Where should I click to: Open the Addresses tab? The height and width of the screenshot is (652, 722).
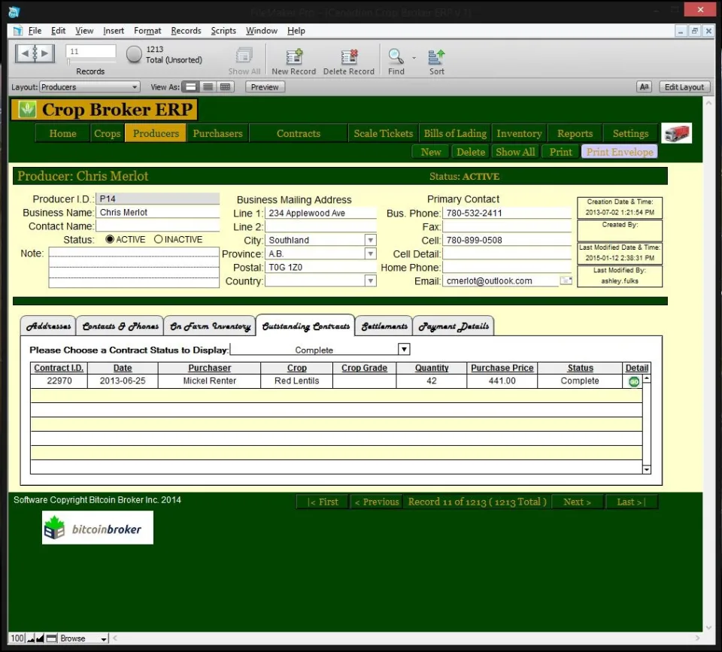[x=48, y=326]
